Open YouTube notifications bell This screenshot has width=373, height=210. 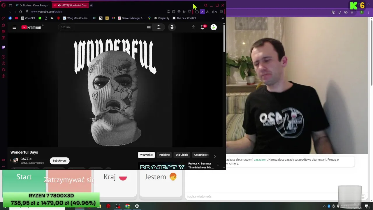tap(203, 27)
